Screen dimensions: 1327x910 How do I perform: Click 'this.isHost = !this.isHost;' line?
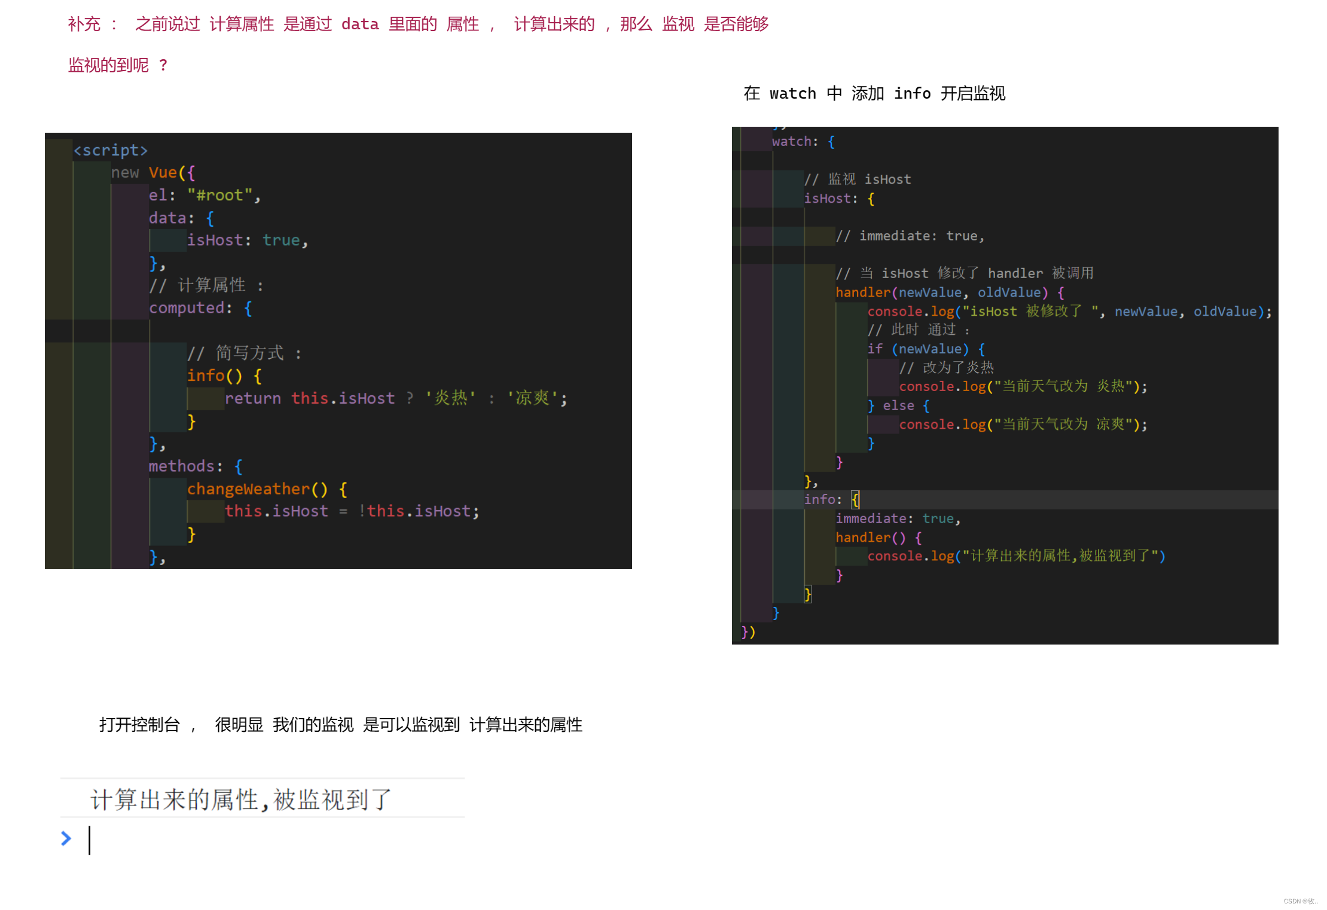[352, 511]
